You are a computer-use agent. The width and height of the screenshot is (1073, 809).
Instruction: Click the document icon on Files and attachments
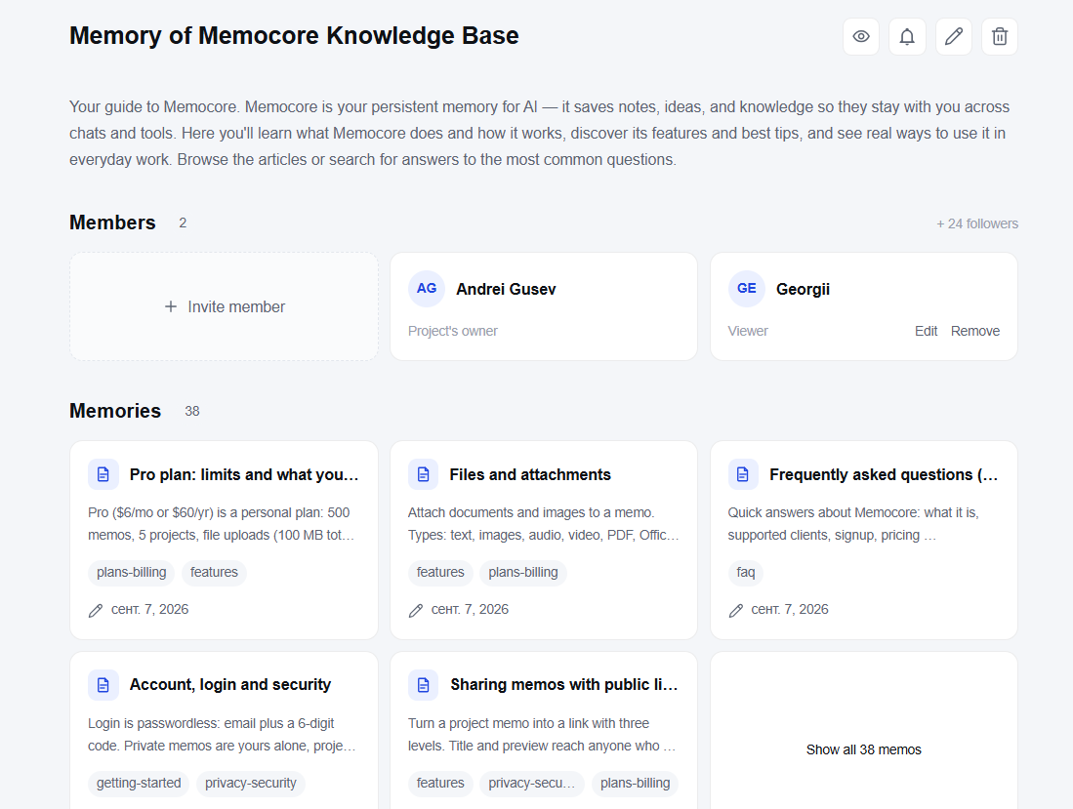[x=424, y=474]
